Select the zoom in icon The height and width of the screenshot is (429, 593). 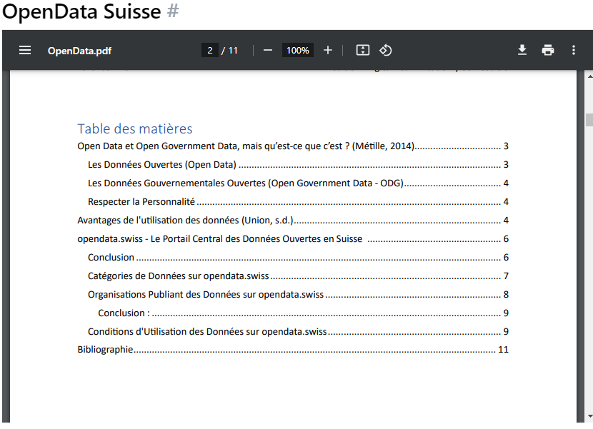point(328,50)
